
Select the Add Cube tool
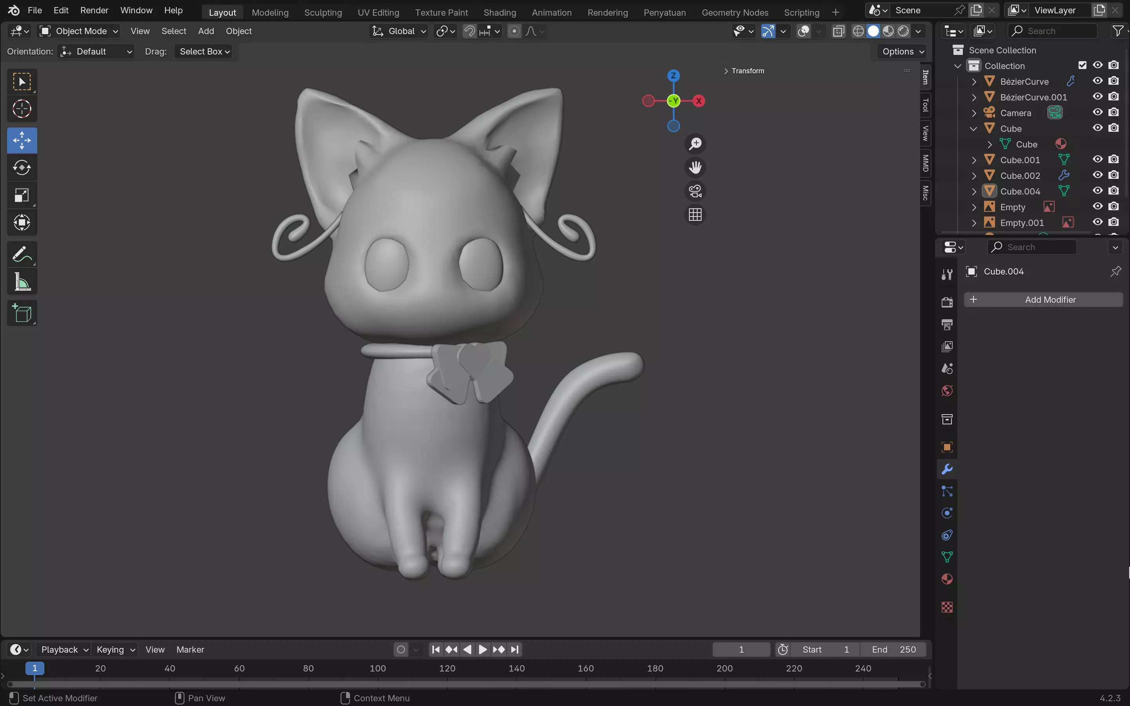(x=22, y=313)
